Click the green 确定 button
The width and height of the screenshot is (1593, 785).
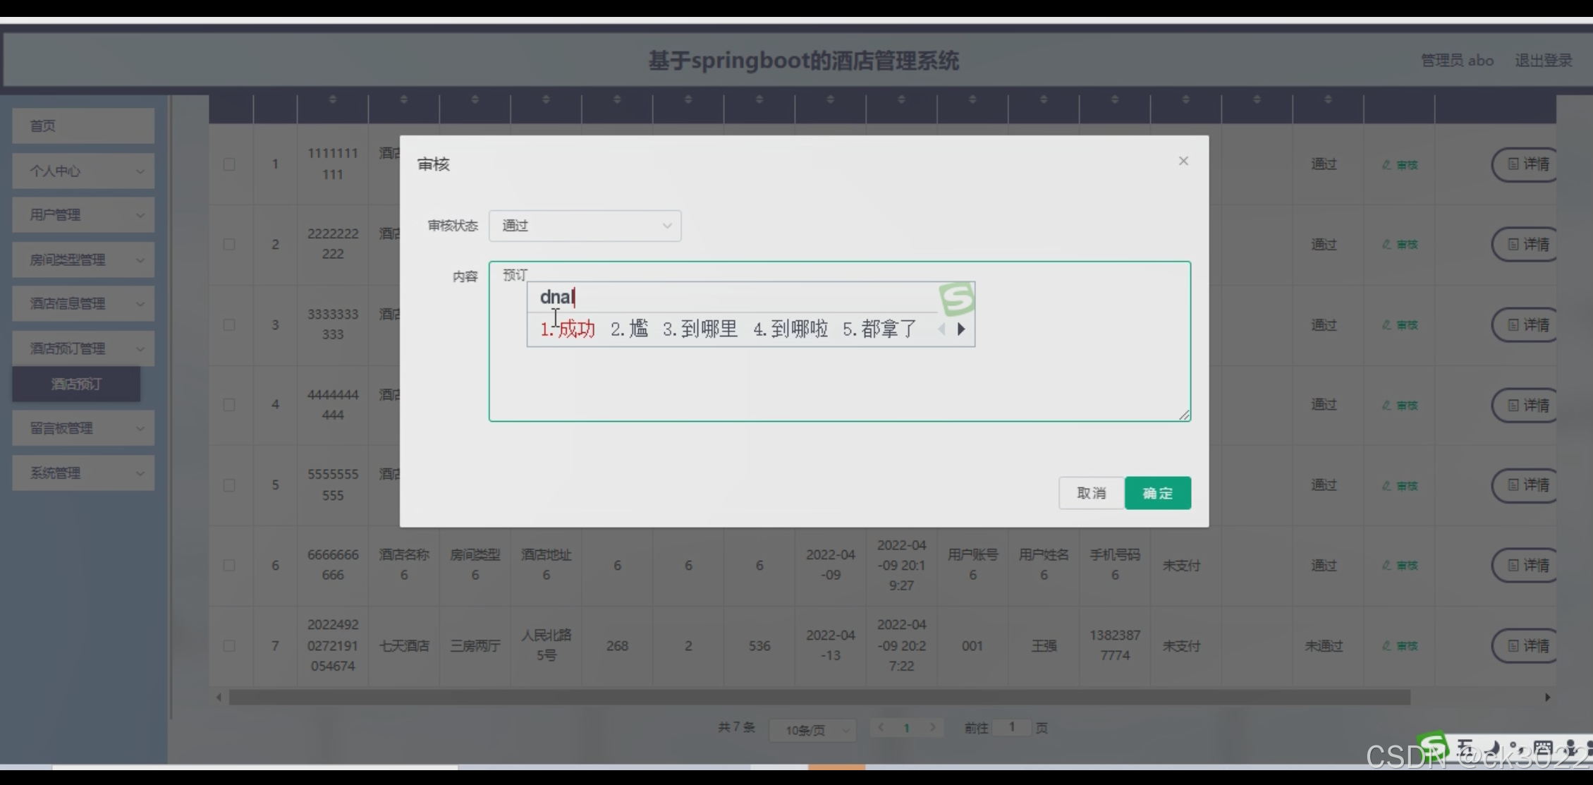point(1157,493)
